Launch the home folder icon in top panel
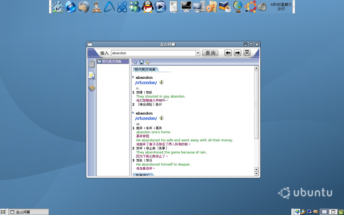The image size is (344, 215). (58, 7)
